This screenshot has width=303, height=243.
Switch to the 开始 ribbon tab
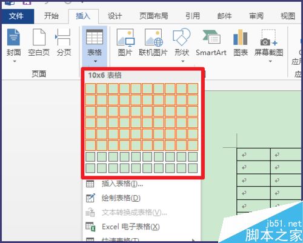tap(52, 16)
